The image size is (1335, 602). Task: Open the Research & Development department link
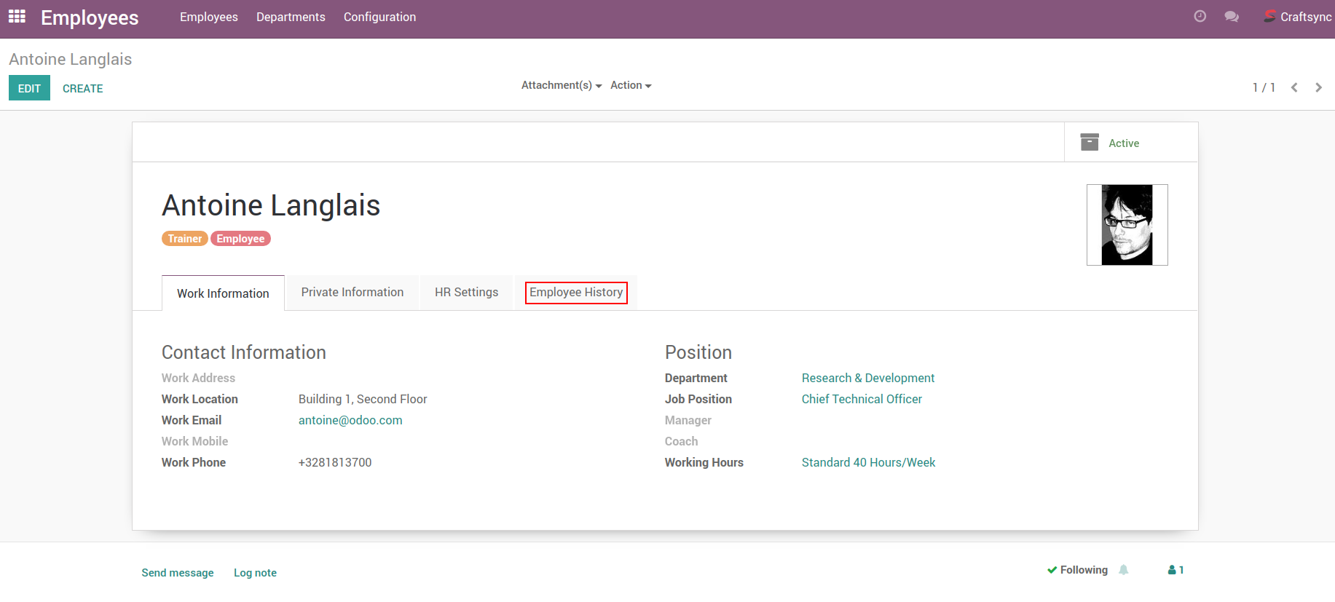(867, 378)
